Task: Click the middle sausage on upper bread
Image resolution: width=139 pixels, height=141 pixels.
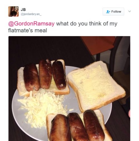Action: [x=45, y=74]
